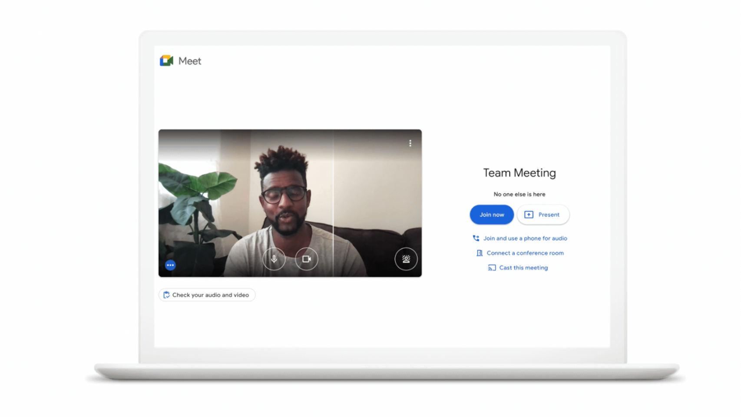Click the clipboard icon on the audio check button
Image resolution: width=741 pixels, height=417 pixels.
pos(166,295)
